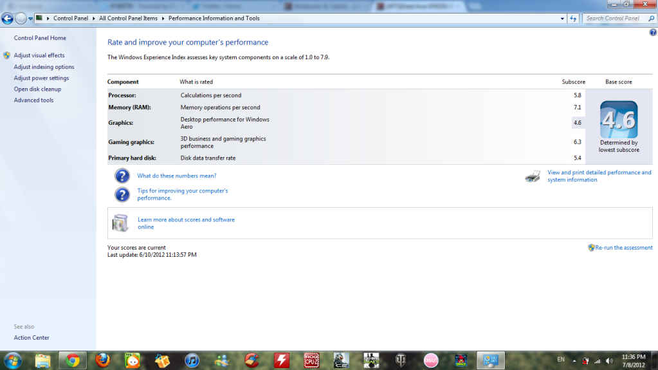Open Windows Explorer folder icon in taskbar
This screenshot has width=658, height=370.
(x=43, y=360)
